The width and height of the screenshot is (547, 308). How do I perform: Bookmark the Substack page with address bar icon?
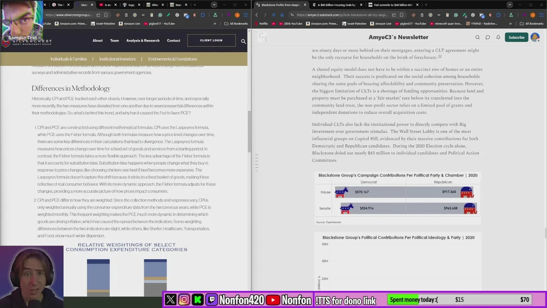pyautogui.click(x=401, y=15)
